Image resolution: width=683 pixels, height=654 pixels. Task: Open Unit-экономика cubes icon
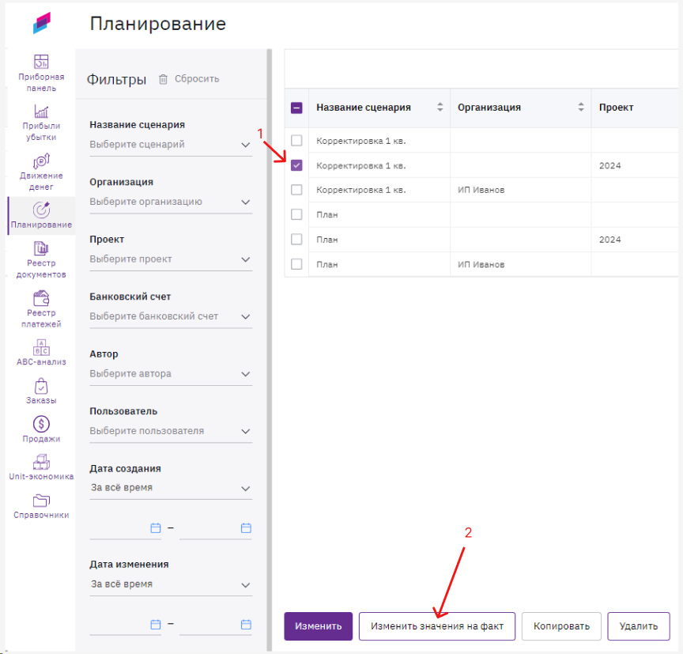[41, 462]
